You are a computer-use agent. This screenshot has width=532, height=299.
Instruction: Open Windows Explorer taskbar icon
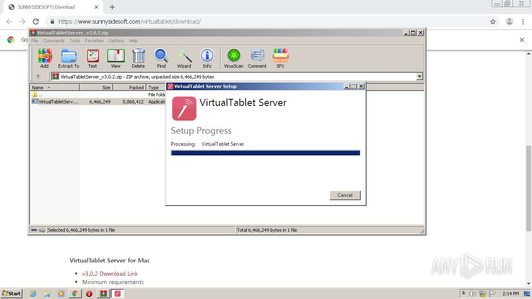[x=47, y=294]
